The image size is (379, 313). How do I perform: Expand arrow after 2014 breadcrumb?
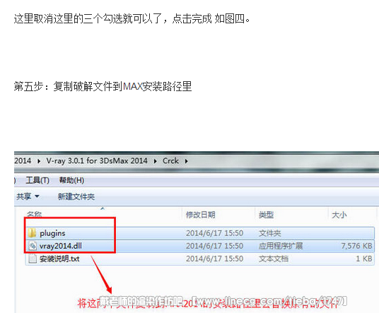coord(39,161)
